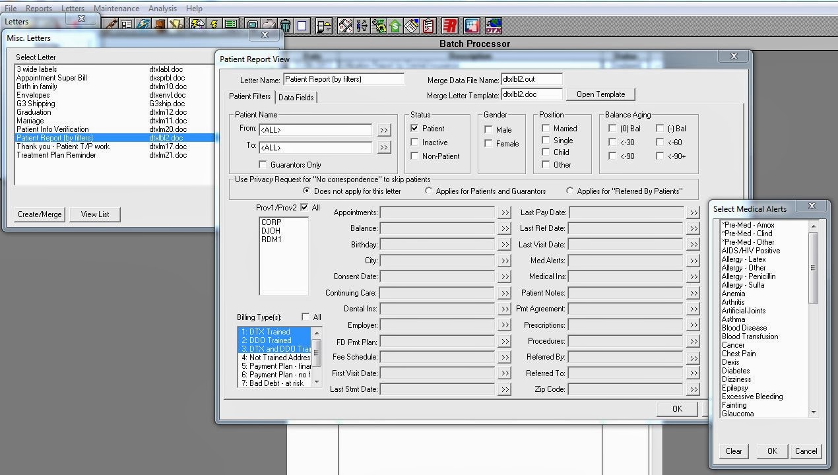The width and height of the screenshot is (838, 475).
Task: Open the Patient Name To selector arrows
Action: click(x=384, y=148)
